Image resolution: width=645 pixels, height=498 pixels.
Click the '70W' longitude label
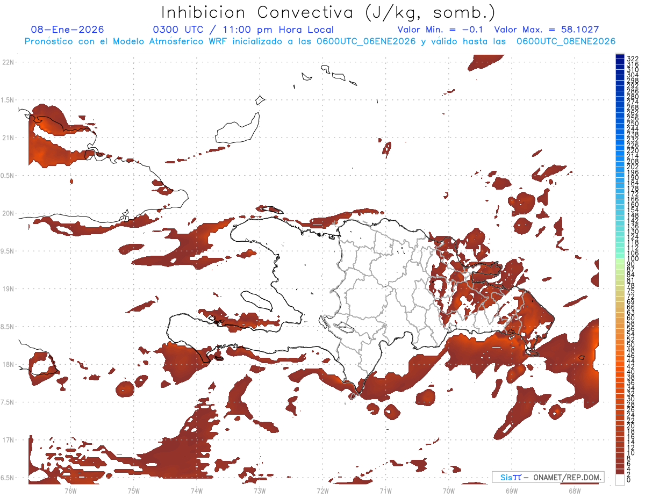[448, 490]
